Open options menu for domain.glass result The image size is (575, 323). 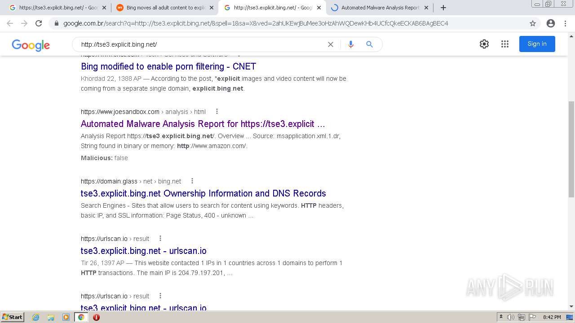point(192,181)
